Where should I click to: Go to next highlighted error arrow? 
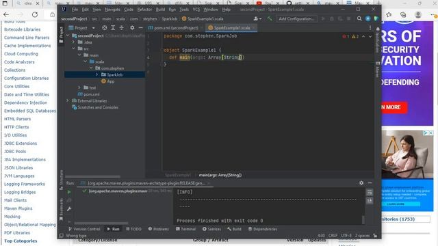370,36
